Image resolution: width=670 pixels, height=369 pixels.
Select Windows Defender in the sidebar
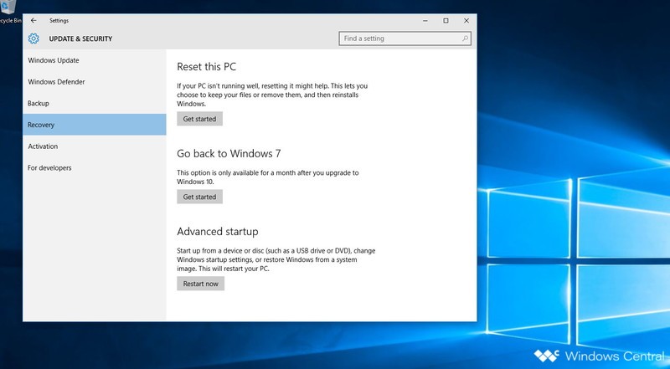pyautogui.click(x=95, y=81)
